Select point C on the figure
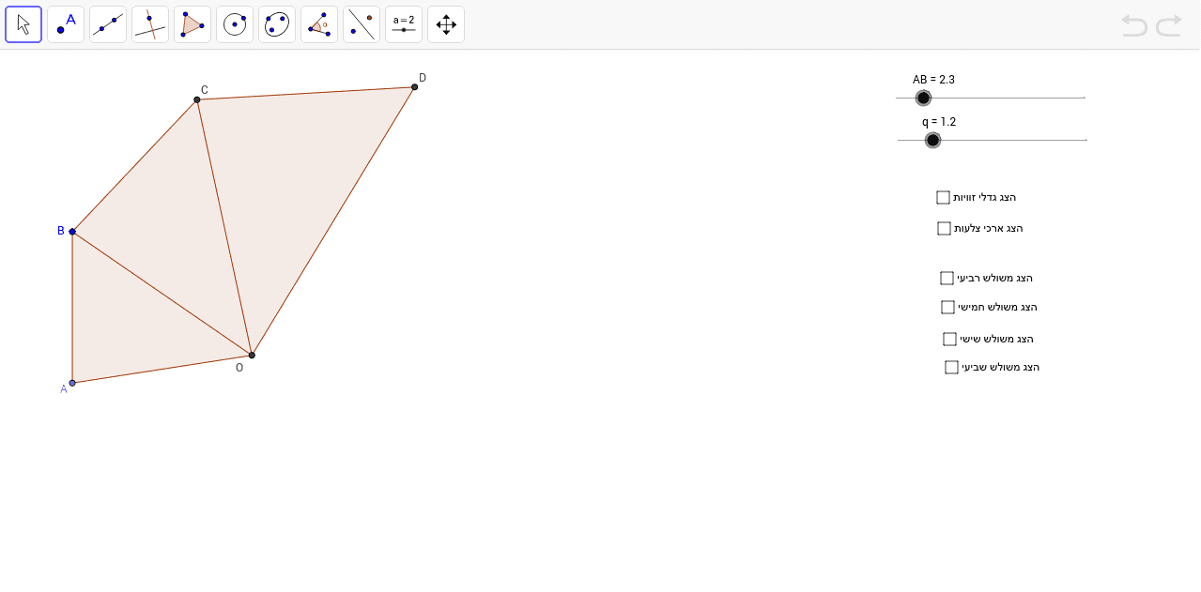 click(197, 99)
